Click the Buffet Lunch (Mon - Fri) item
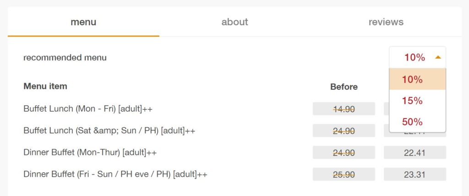 click(x=87, y=109)
